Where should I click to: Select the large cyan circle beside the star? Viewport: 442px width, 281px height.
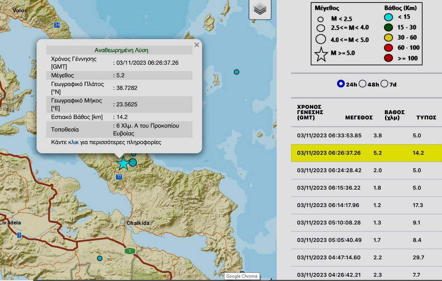pos(133,162)
